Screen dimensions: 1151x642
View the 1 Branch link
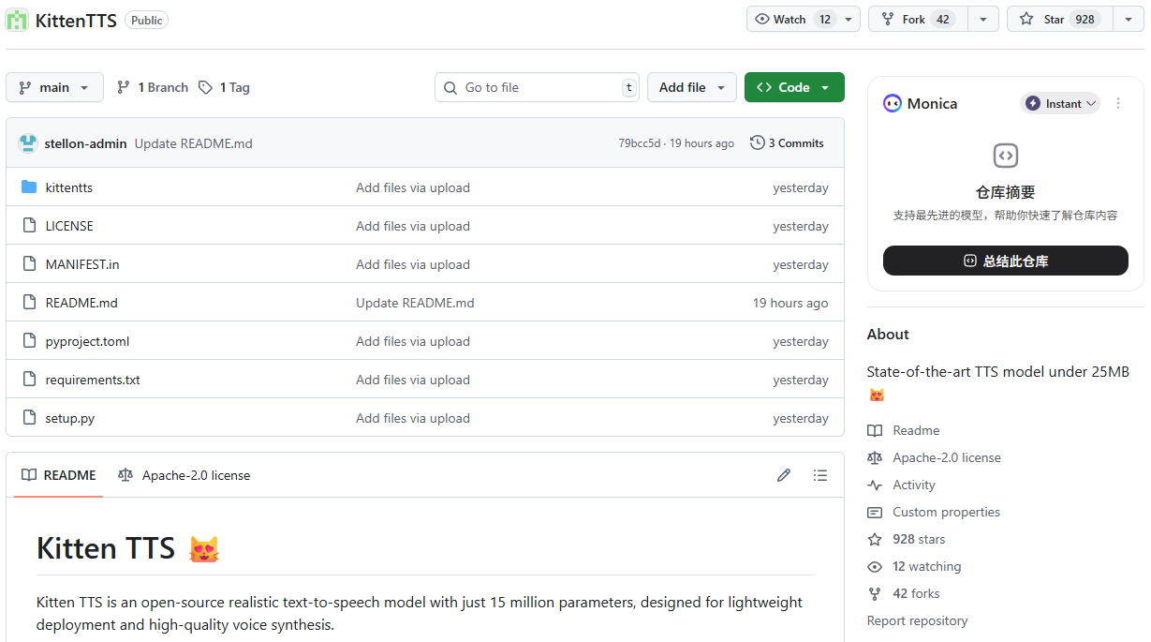pyautogui.click(x=153, y=87)
